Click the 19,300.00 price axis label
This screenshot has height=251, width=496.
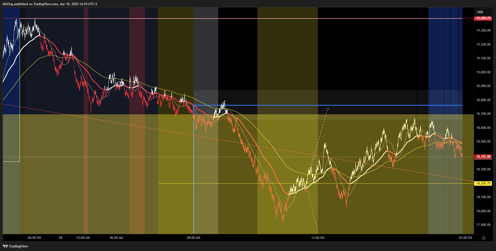click(483, 30)
